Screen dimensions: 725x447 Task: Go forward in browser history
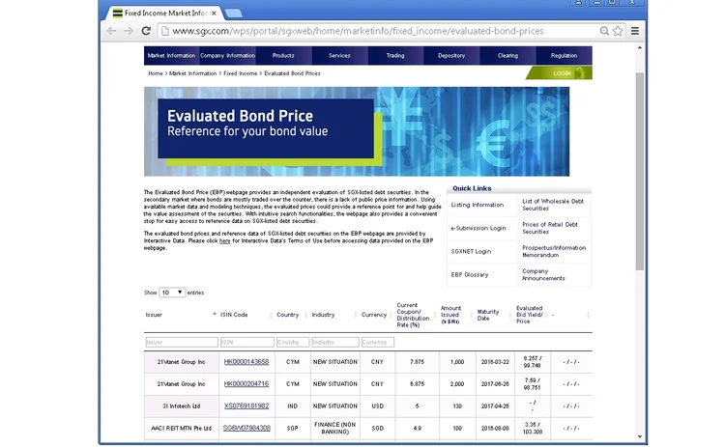pos(129,31)
